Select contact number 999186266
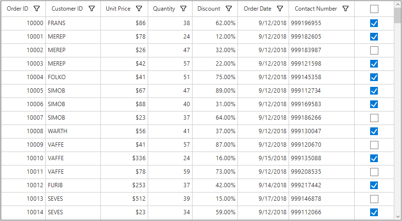 pos(322,118)
